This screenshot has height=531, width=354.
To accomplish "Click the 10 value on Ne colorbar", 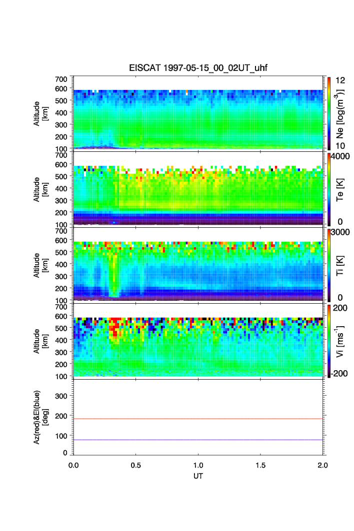I will point(340,146).
